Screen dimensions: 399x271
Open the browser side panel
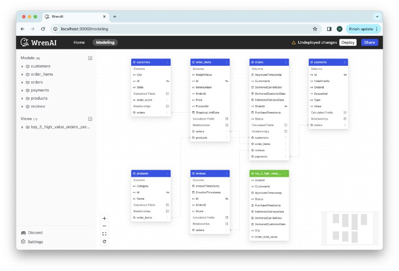[329, 29]
